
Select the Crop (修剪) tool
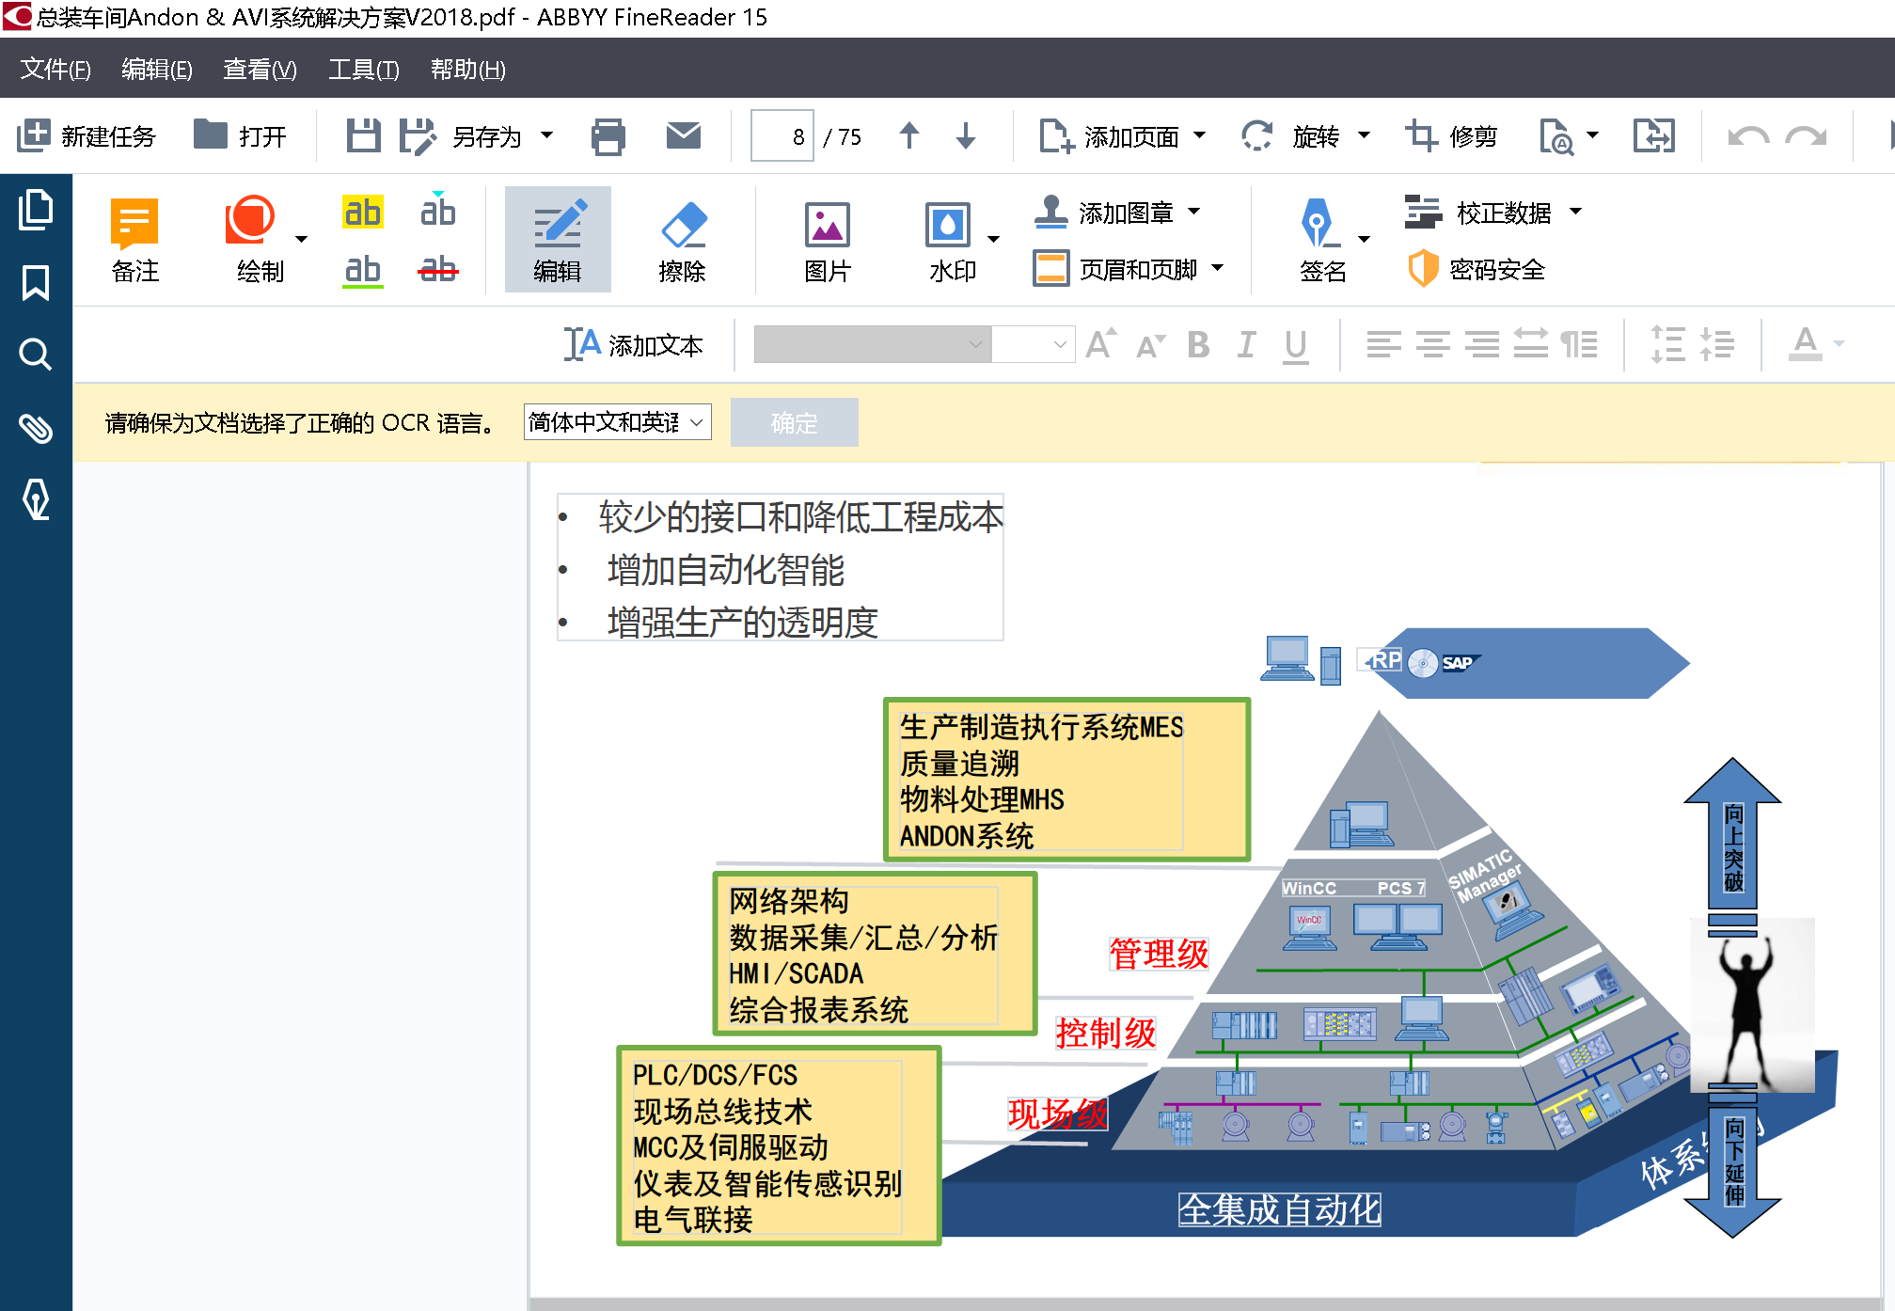1421,135
